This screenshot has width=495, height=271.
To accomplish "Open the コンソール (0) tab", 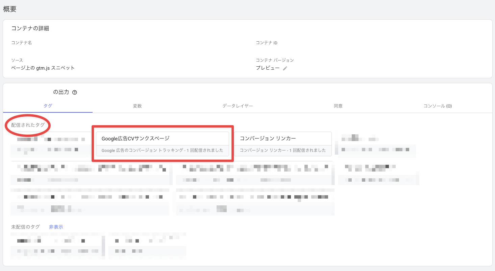I will pos(438,106).
